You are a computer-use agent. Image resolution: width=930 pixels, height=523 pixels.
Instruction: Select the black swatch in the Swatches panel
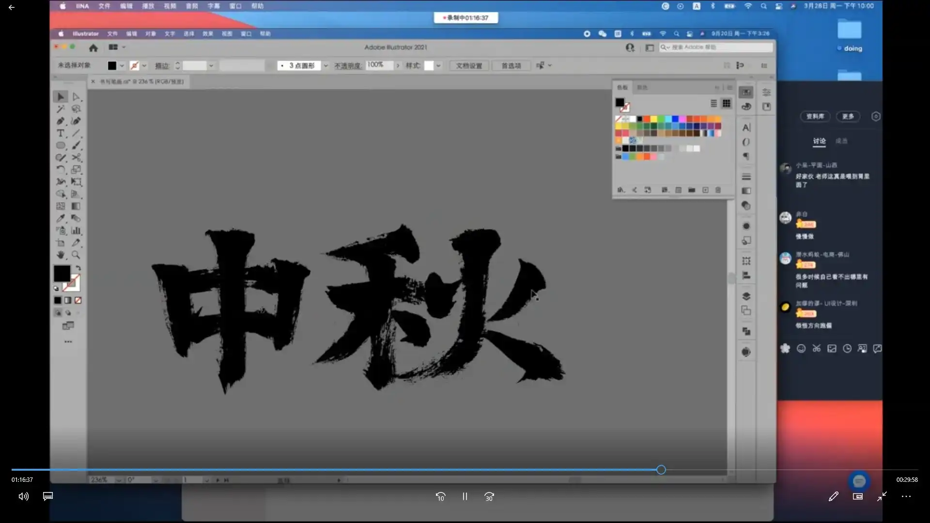[x=640, y=119]
